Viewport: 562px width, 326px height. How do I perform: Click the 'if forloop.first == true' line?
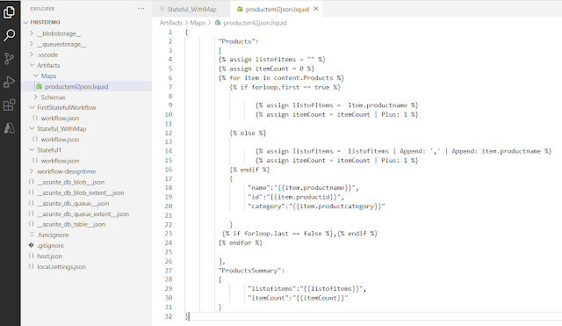pyautogui.click(x=285, y=87)
